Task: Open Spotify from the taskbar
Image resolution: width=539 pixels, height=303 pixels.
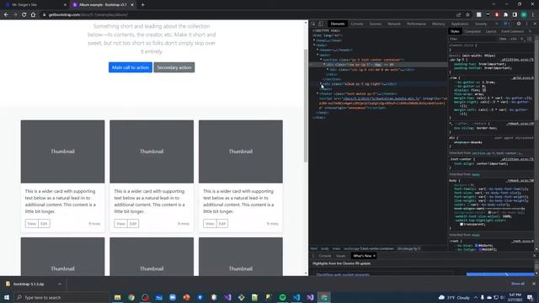Action: click(x=283, y=297)
